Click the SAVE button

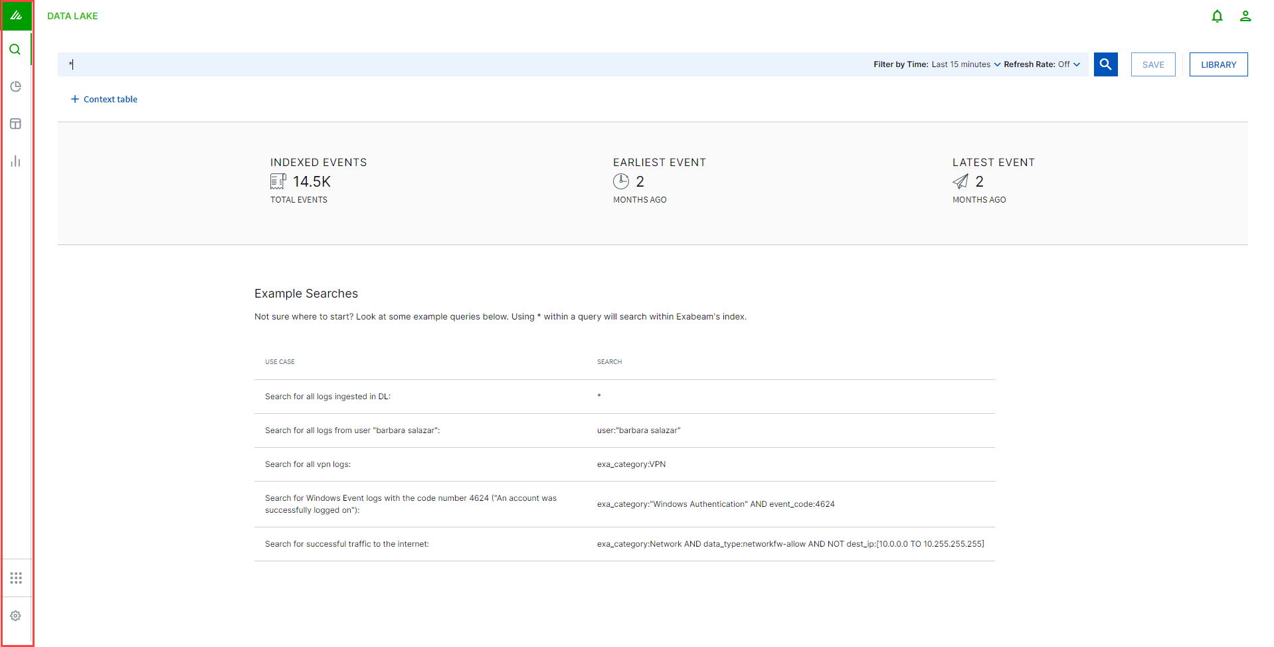pyautogui.click(x=1153, y=64)
